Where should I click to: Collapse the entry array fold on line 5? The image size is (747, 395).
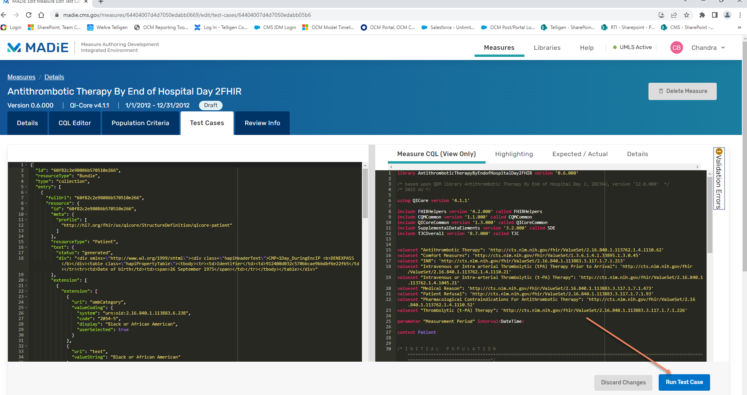[x=26, y=187]
